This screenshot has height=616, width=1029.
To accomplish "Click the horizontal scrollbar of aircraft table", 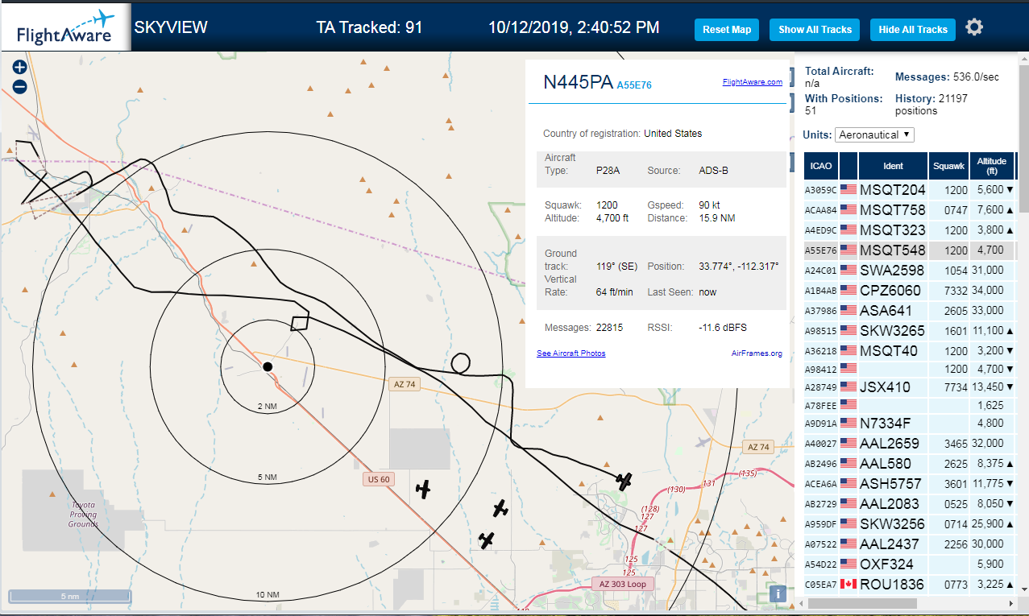I will (862, 603).
